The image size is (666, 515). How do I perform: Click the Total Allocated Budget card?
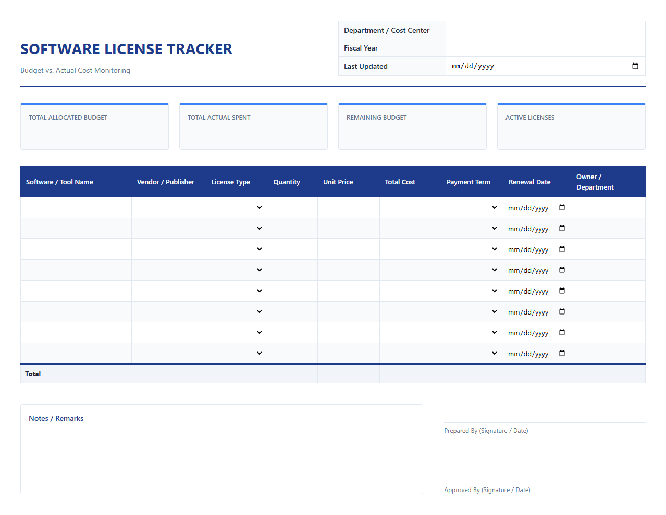(94, 126)
